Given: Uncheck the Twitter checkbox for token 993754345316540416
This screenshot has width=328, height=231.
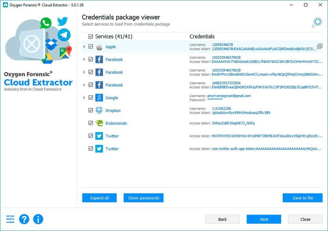Looking at the screenshot, I should tap(91, 136).
